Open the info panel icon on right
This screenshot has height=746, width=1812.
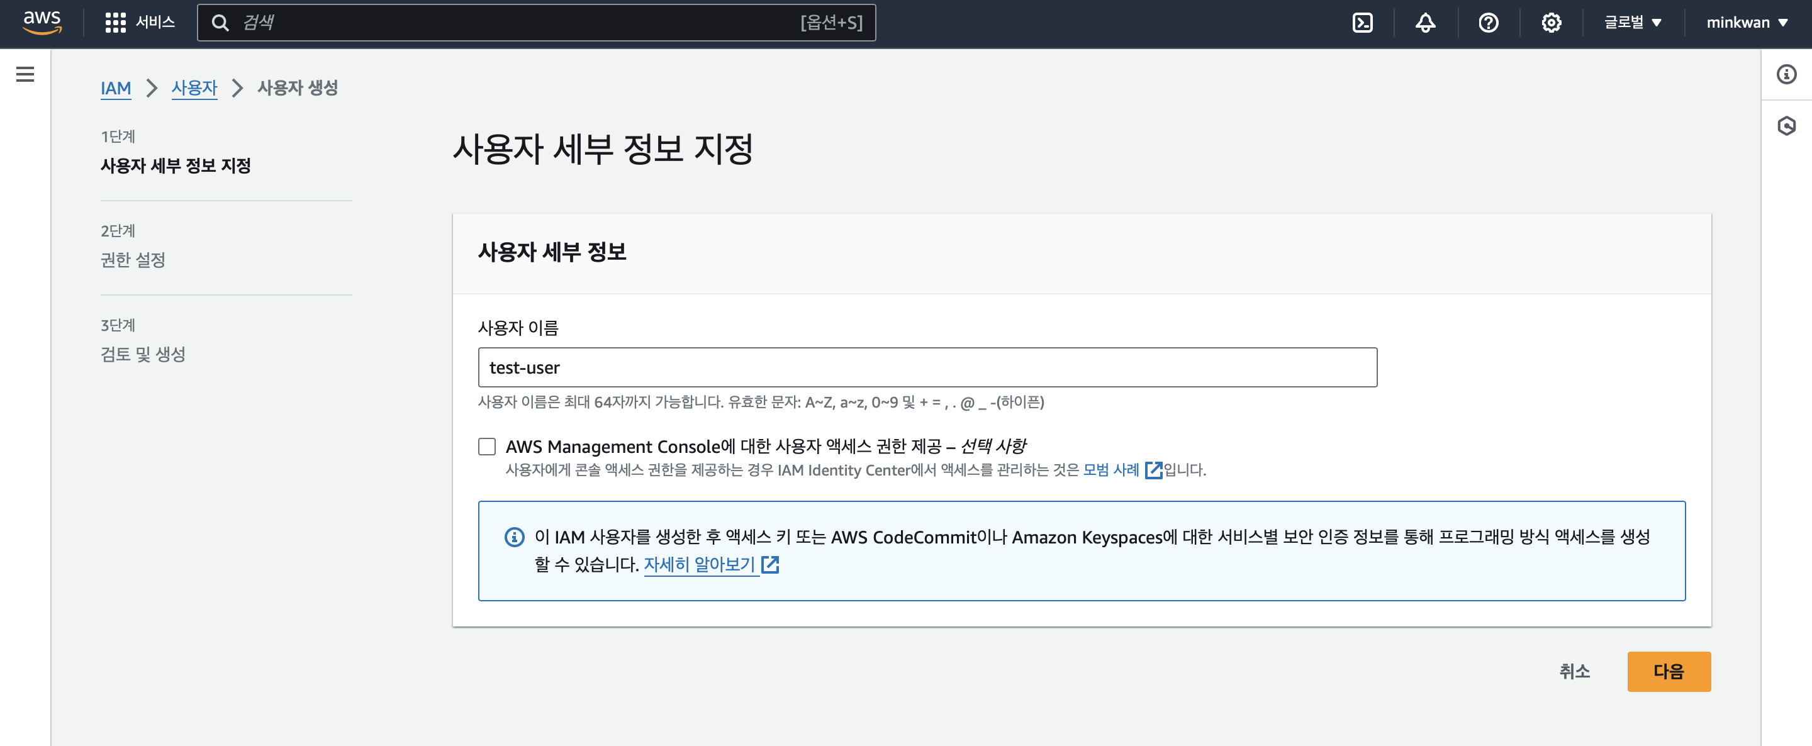click(1786, 74)
